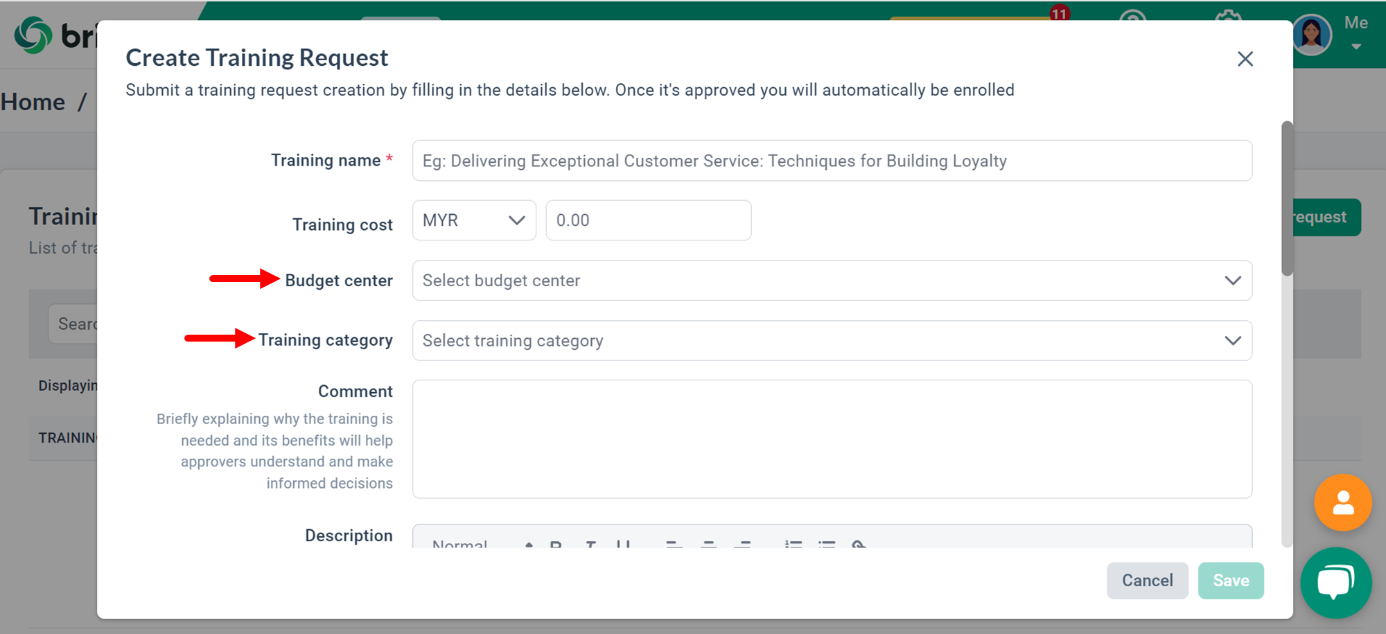Open the Normal text style dropdown
The width and height of the screenshot is (1386, 634).
pyautogui.click(x=478, y=546)
